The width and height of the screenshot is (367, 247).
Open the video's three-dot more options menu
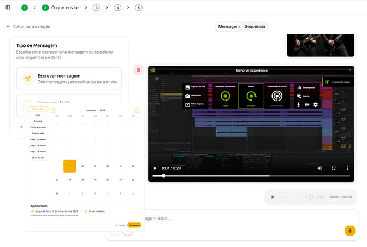click(x=347, y=168)
